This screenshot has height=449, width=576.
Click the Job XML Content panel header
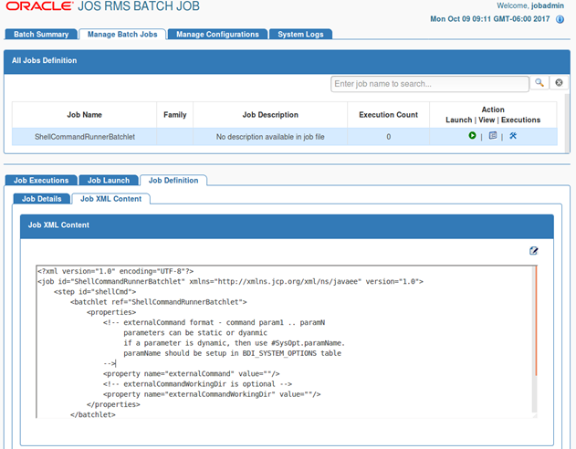tap(287, 226)
